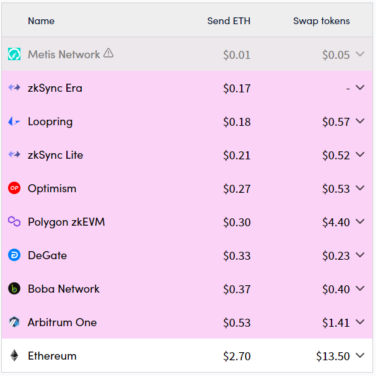The image size is (378, 377).
Task: Sort by the Send ETH column header
Action: (229, 21)
